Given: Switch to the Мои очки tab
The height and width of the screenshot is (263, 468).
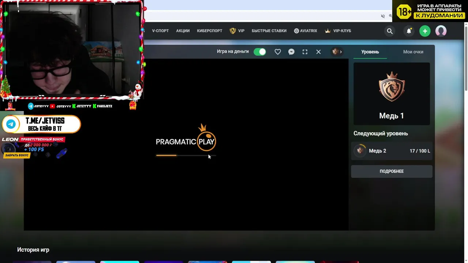Looking at the screenshot, I should point(413,52).
